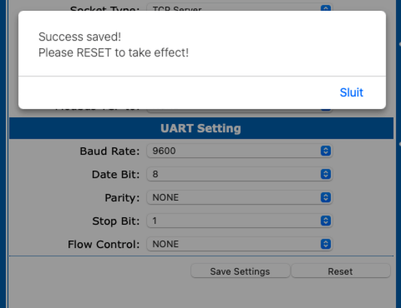The width and height of the screenshot is (401, 308).
Task: Dismiss the alert with the Sluit button
Action: point(351,92)
